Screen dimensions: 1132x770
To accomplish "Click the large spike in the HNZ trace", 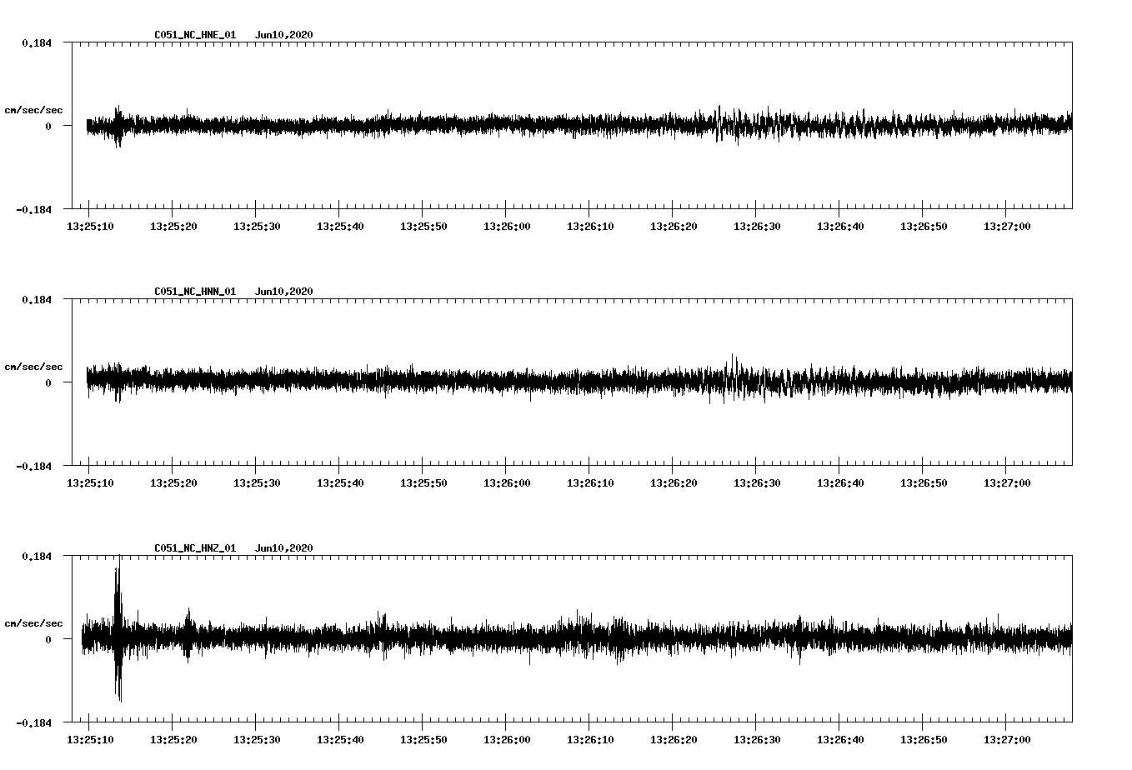I will pos(118,629).
